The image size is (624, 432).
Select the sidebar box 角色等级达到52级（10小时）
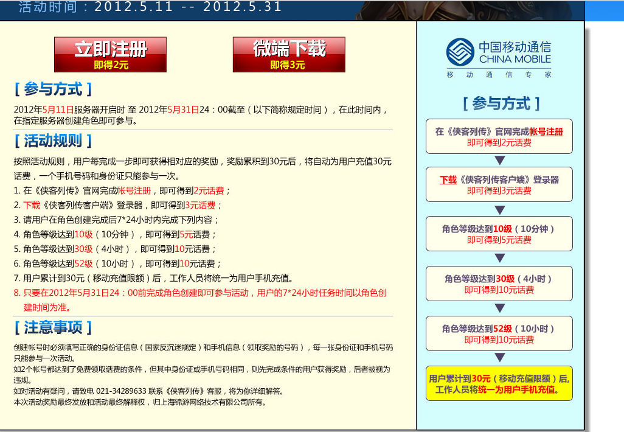(499, 333)
